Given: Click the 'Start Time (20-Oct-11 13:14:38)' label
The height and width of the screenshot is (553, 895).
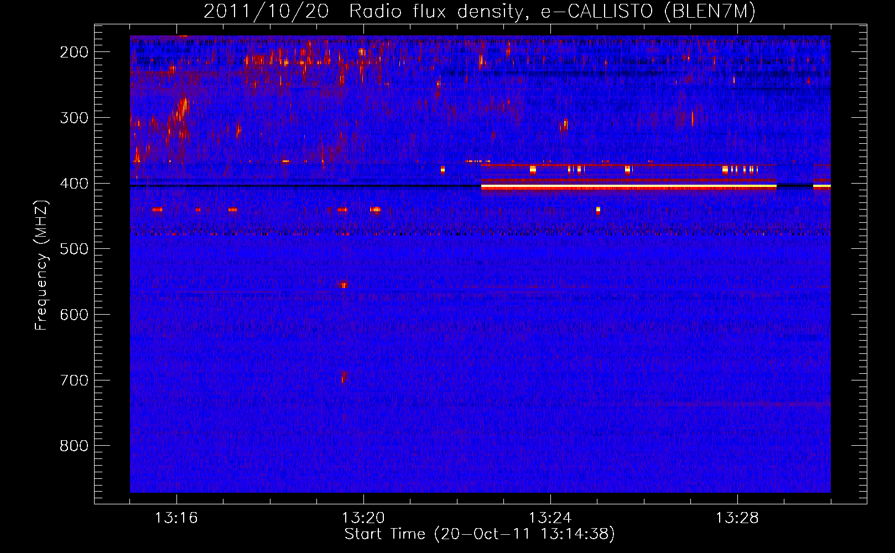Looking at the screenshot, I should coord(480,534).
